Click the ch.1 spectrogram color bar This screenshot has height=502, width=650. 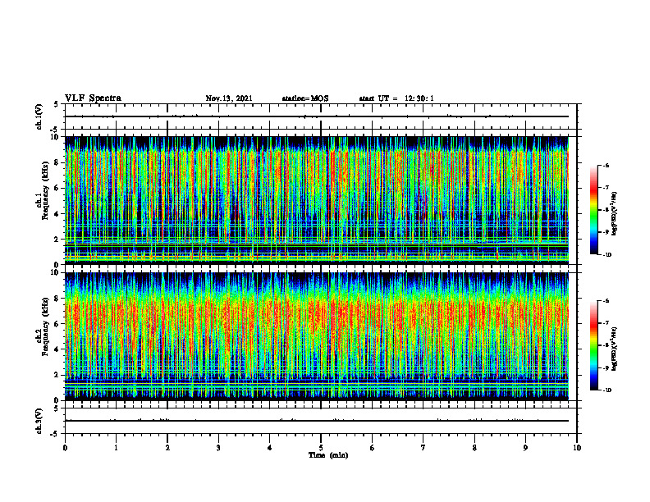593,210
